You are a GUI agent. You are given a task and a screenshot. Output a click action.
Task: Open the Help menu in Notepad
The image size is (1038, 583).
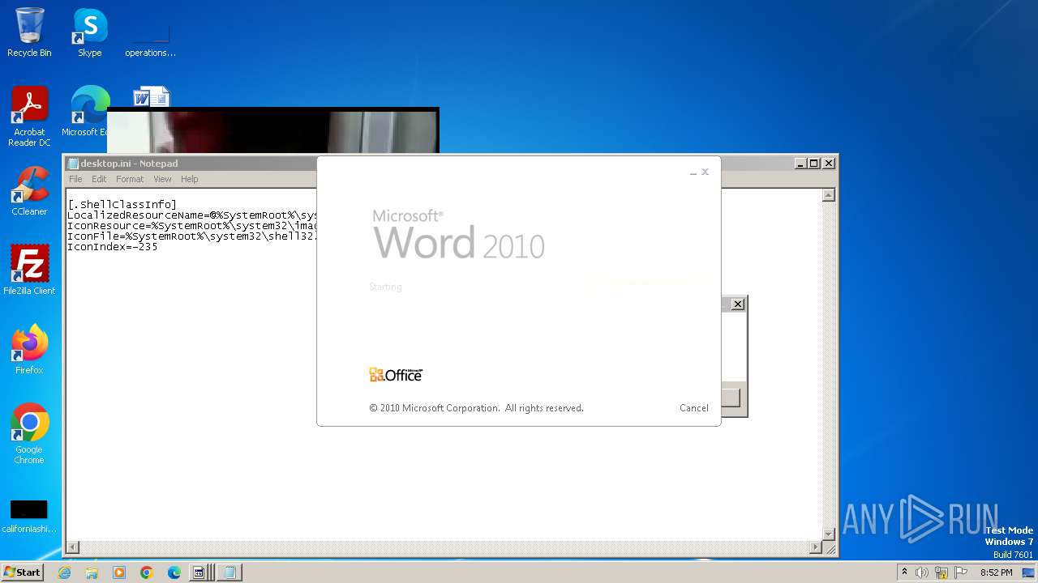[x=189, y=179]
